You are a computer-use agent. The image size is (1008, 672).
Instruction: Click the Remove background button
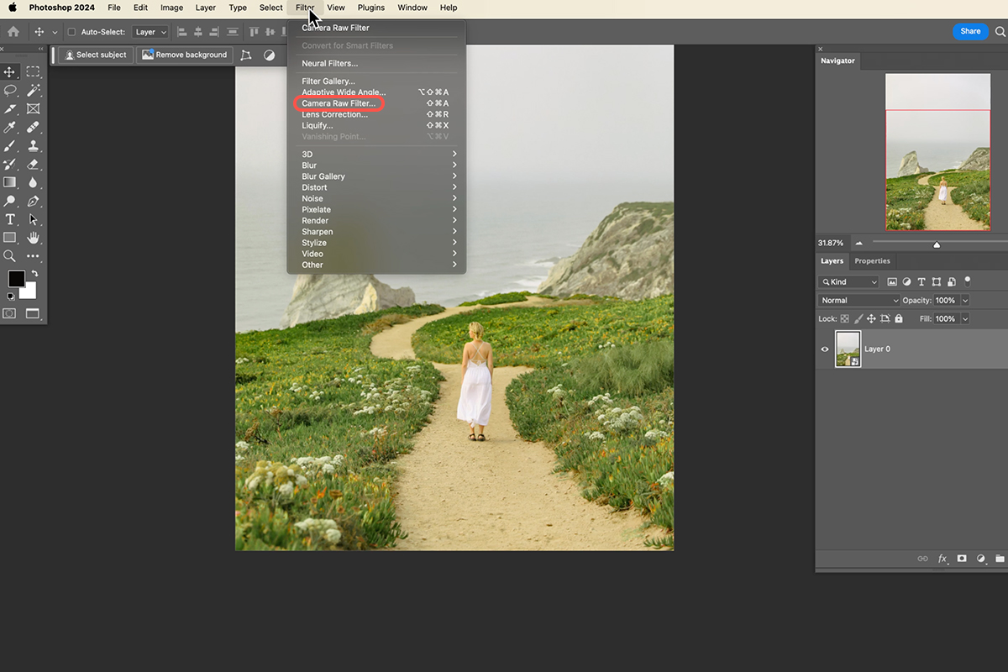184,55
